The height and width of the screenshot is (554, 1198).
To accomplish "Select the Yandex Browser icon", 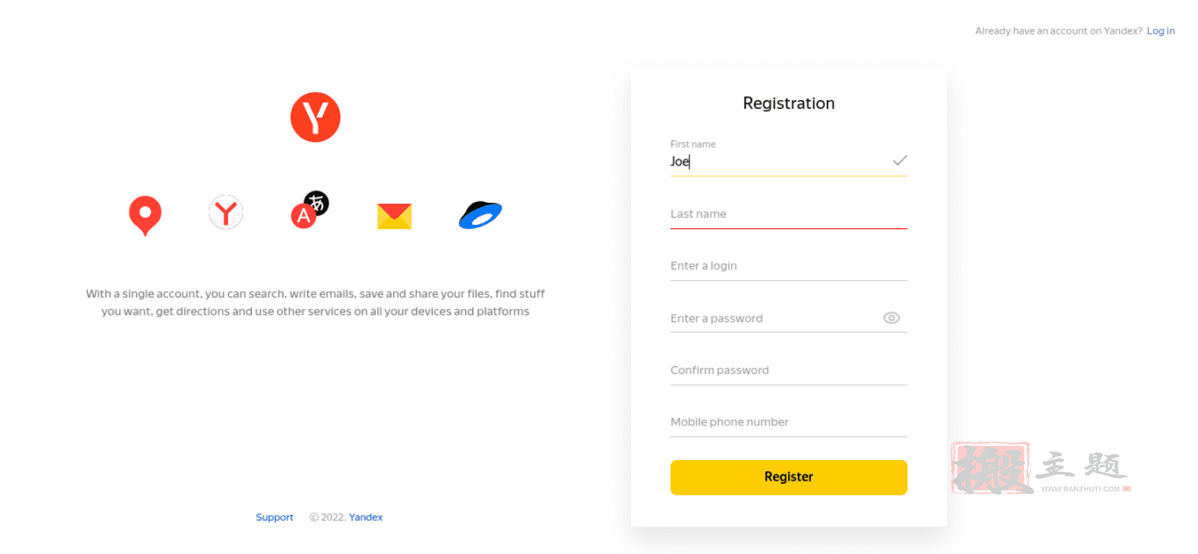I will pyautogui.click(x=226, y=212).
